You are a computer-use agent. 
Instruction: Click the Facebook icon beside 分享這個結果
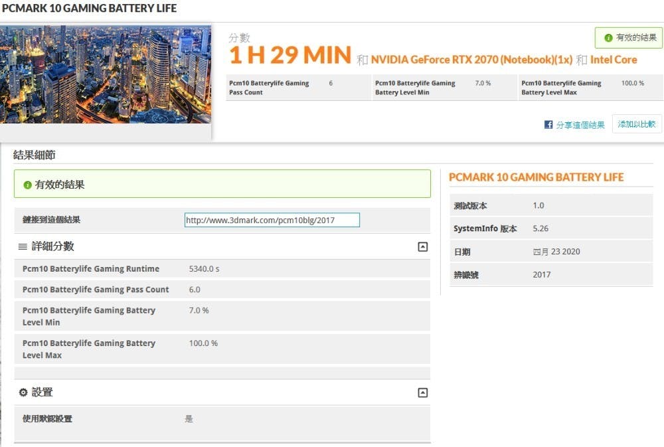click(548, 125)
